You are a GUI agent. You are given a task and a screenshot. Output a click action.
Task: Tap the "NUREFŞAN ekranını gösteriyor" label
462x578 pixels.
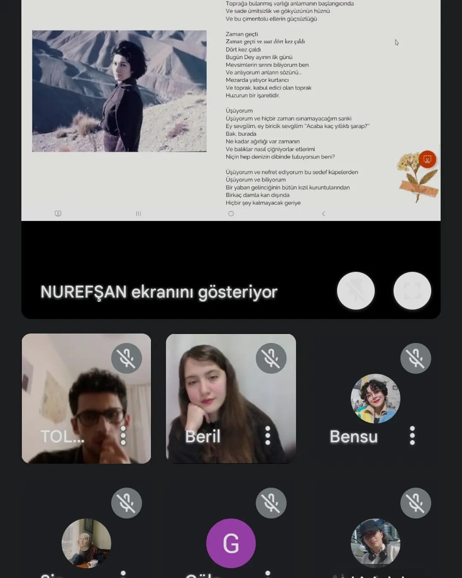pos(159,292)
